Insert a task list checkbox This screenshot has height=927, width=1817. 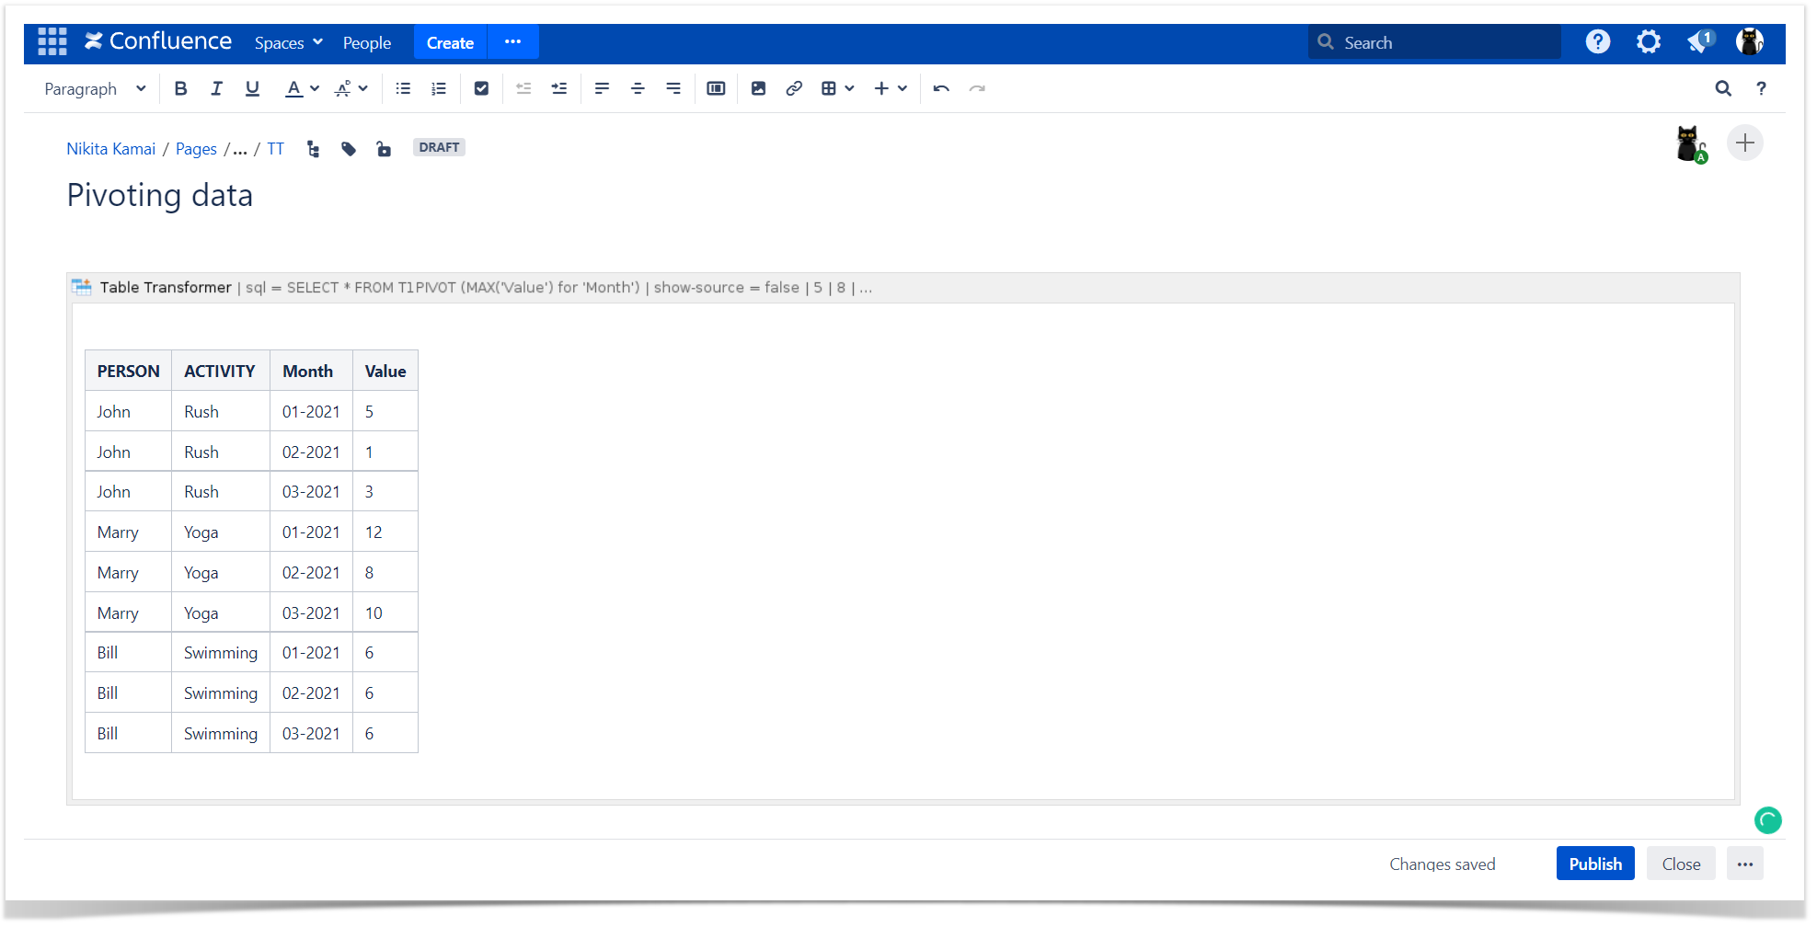tap(481, 89)
